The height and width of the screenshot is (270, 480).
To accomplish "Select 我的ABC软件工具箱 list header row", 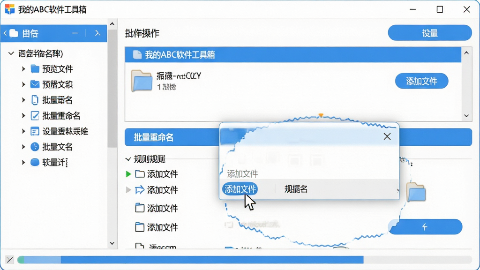I will click(x=293, y=55).
